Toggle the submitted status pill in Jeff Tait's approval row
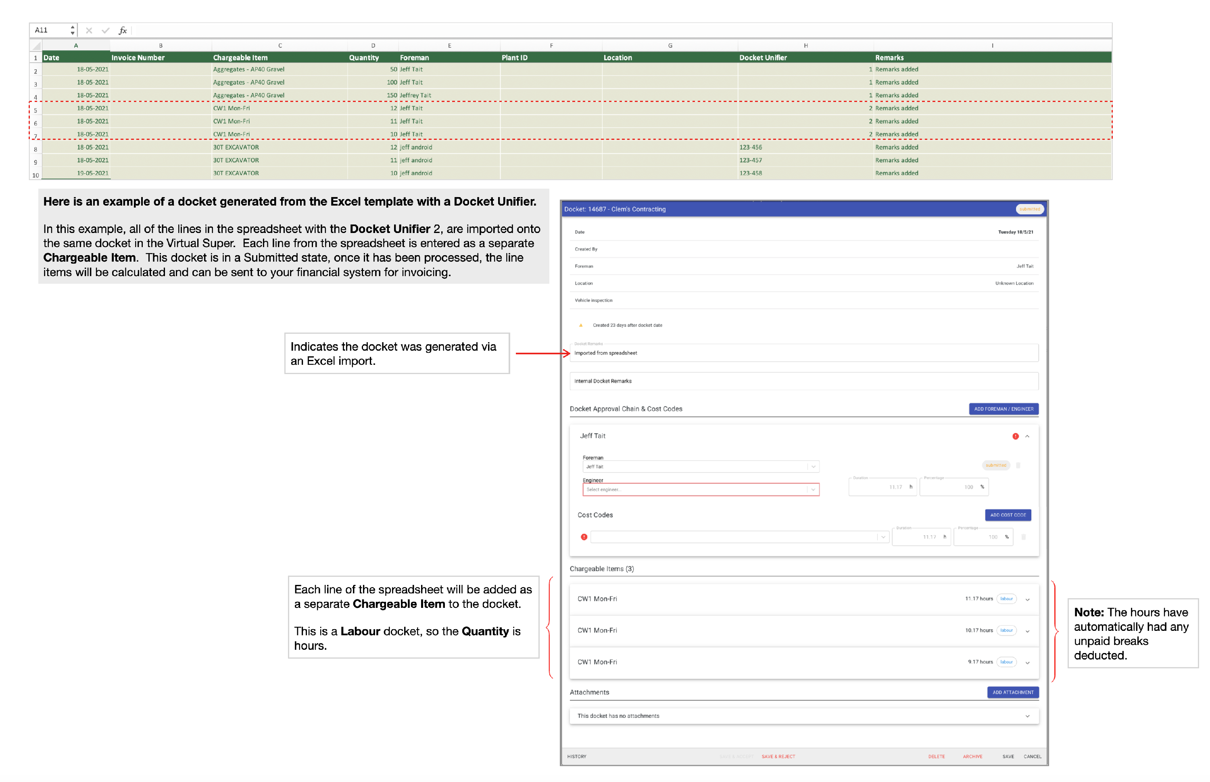This screenshot has width=1210, height=782. click(996, 465)
